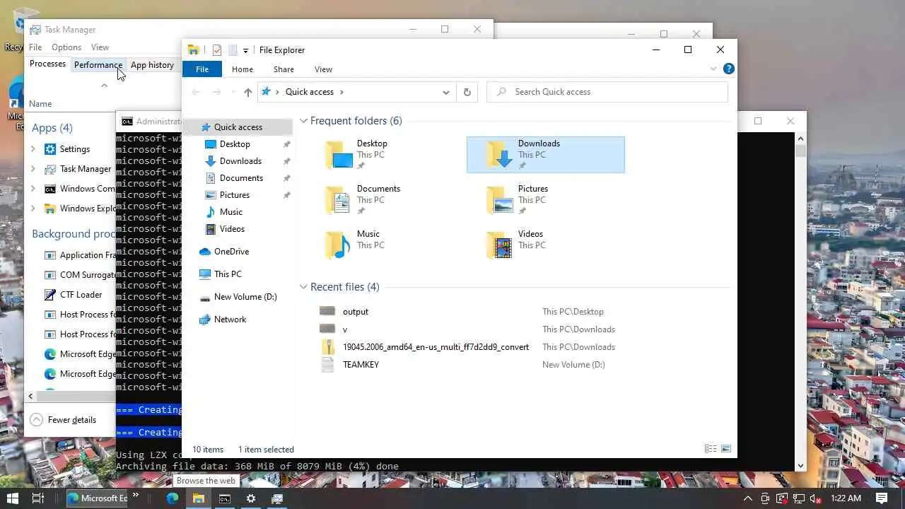Select Network in the navigation pane

pos(230,320)
